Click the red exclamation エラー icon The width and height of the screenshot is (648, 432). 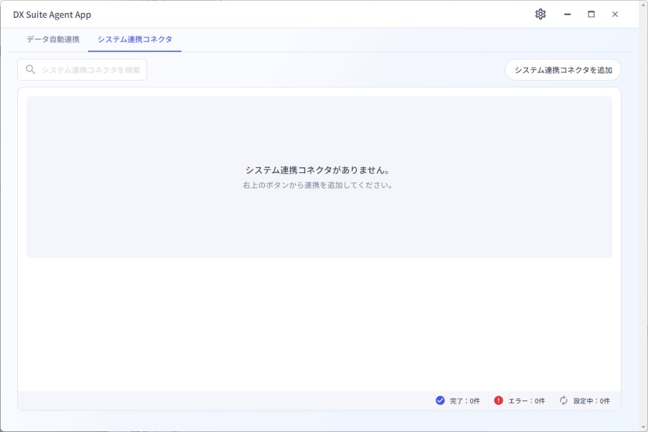pyautogui.click(x=498, y=401)
